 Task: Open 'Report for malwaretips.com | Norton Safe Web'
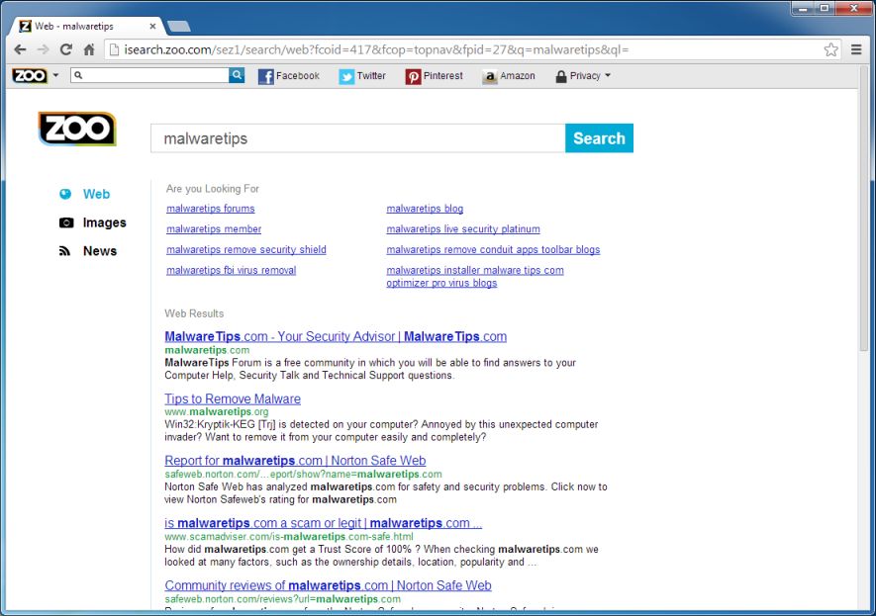[295, 461]
